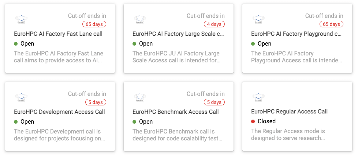Click 5 days badge on Development Access card
Image resolution: width=358 pixels, height=155 pixels.
coord(96,102)
